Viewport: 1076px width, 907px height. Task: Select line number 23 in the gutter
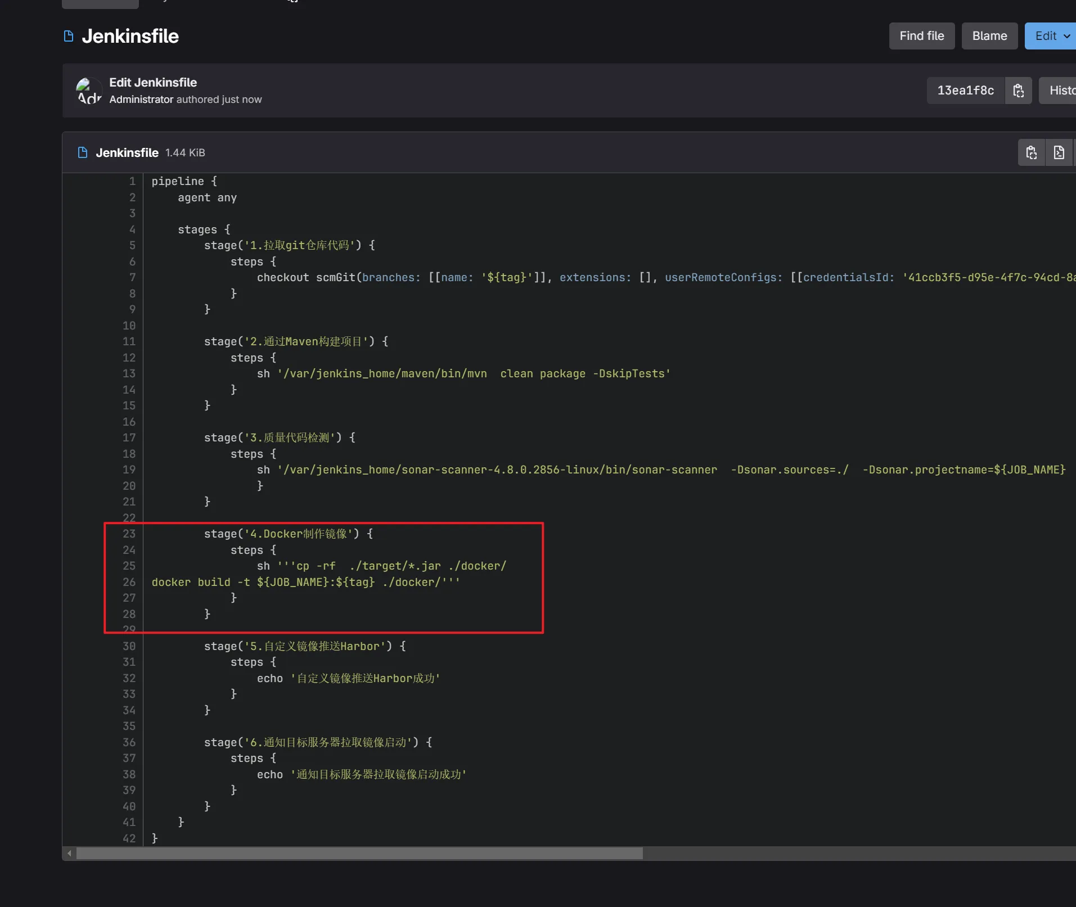(129, 534)
